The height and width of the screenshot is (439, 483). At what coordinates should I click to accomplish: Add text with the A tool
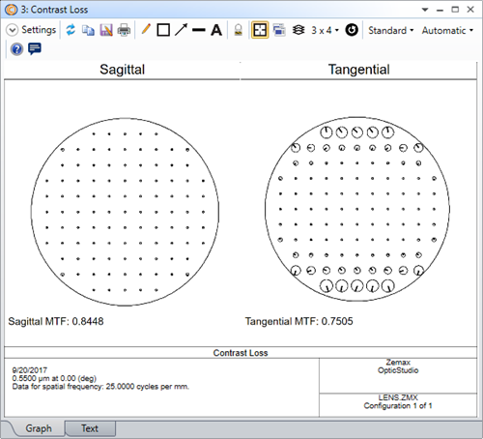tap(216, 30)
